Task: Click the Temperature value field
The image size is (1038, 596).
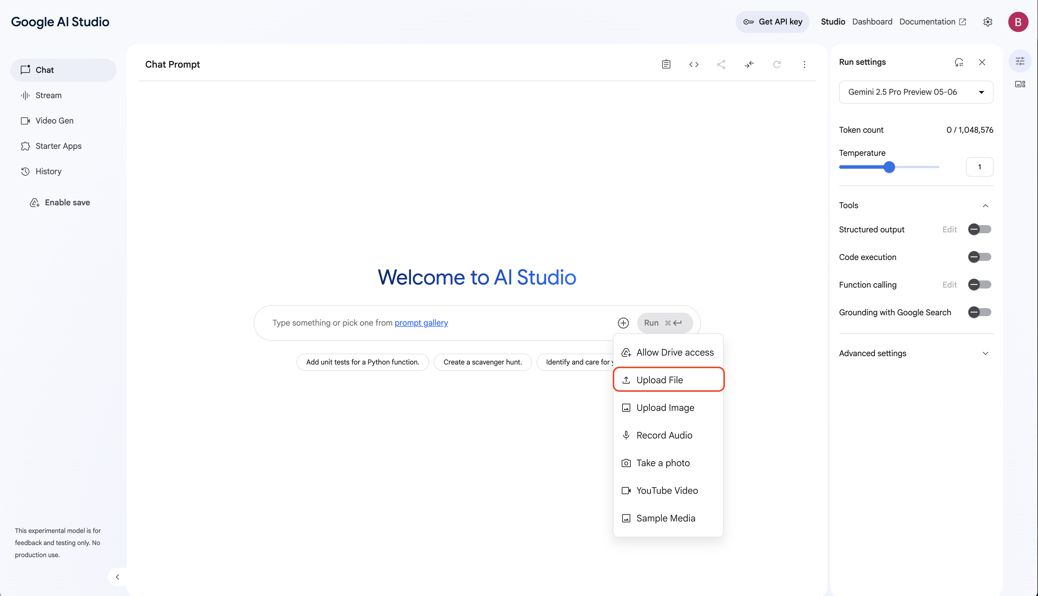Action: tap(980, 167)
